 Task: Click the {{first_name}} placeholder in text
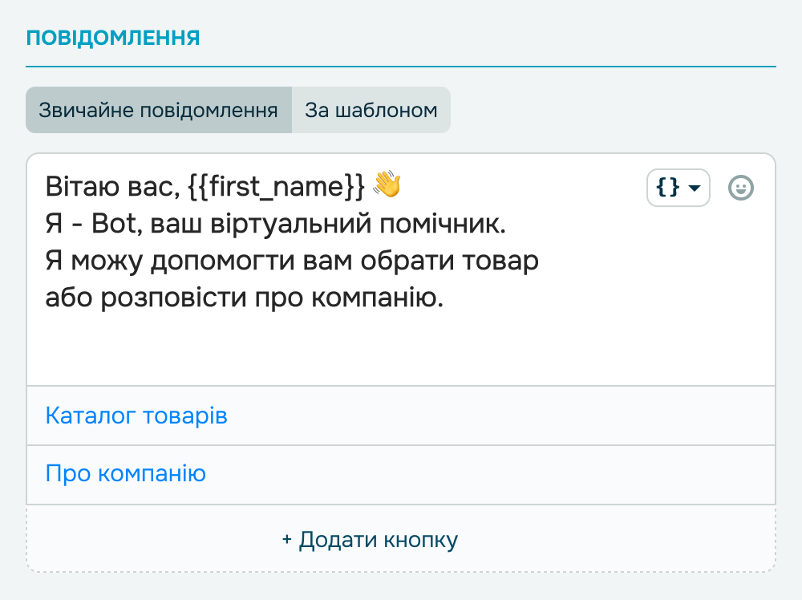(277, 187)
